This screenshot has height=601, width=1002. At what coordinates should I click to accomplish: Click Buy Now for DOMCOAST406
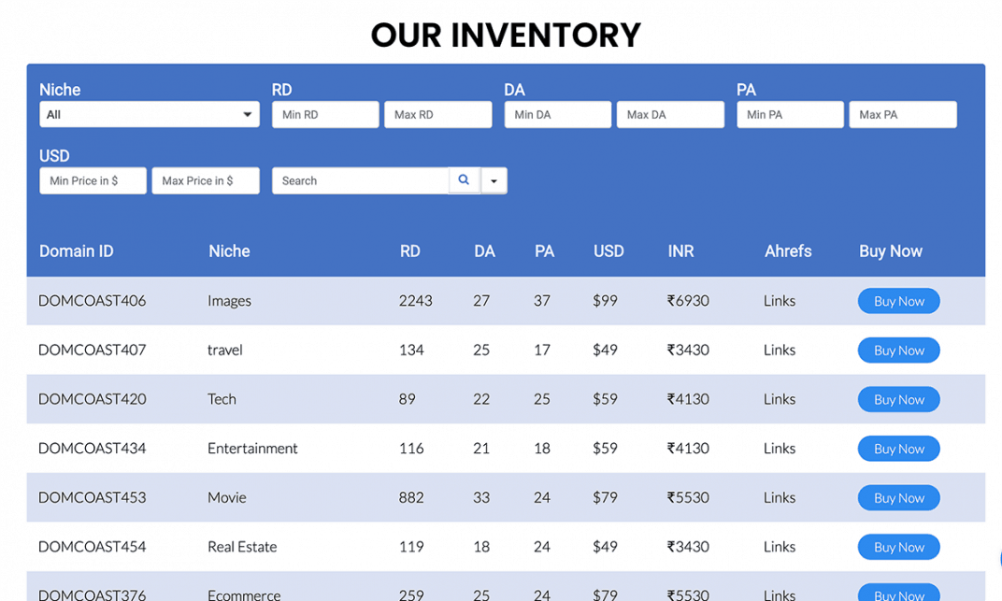898,300
